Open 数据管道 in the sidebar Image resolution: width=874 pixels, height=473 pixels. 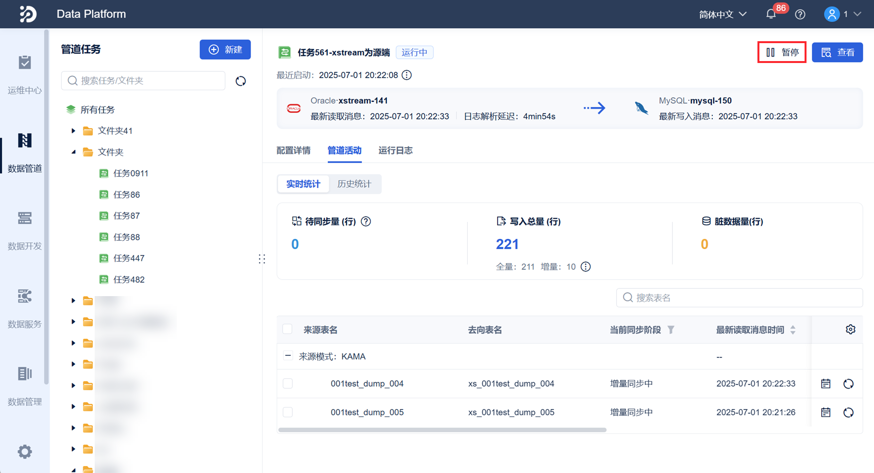[x=25, y=153]
